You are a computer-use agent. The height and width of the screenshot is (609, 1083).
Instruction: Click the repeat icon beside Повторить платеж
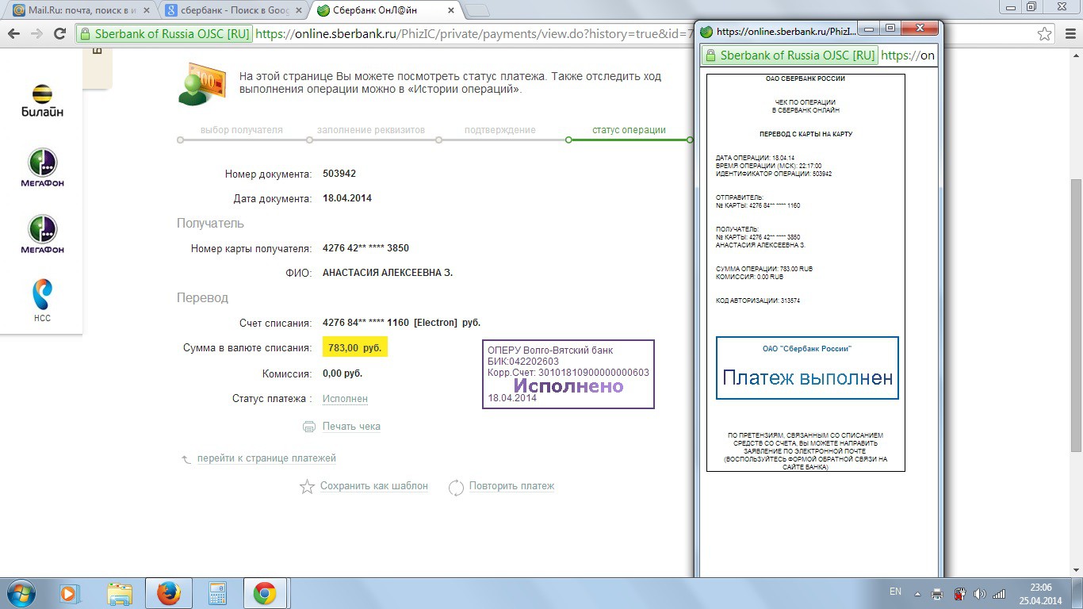[456, 487]
